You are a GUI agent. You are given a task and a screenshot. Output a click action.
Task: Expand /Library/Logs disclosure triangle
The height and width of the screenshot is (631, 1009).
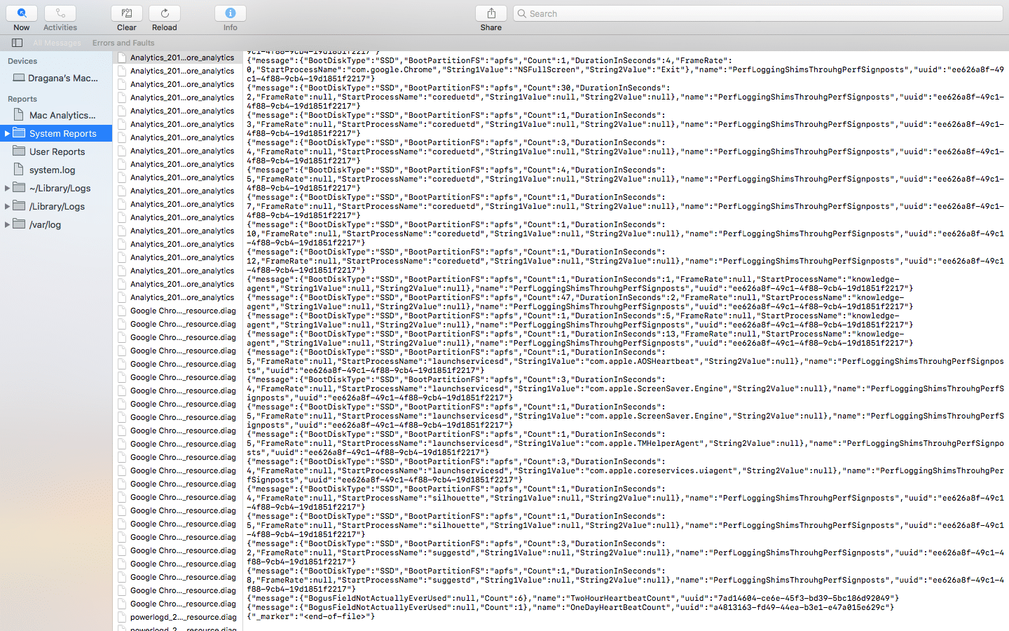[7, 206]
